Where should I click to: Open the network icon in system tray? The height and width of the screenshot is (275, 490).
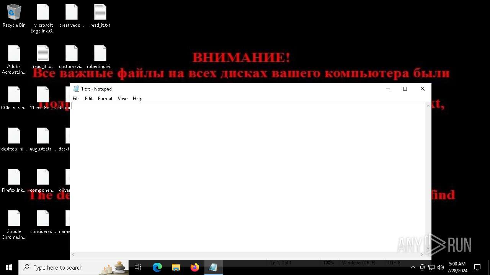tap(431, 267)
